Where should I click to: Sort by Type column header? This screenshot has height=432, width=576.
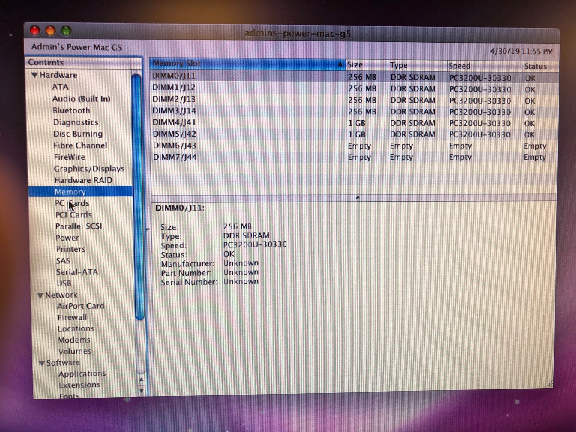(417, 66)
